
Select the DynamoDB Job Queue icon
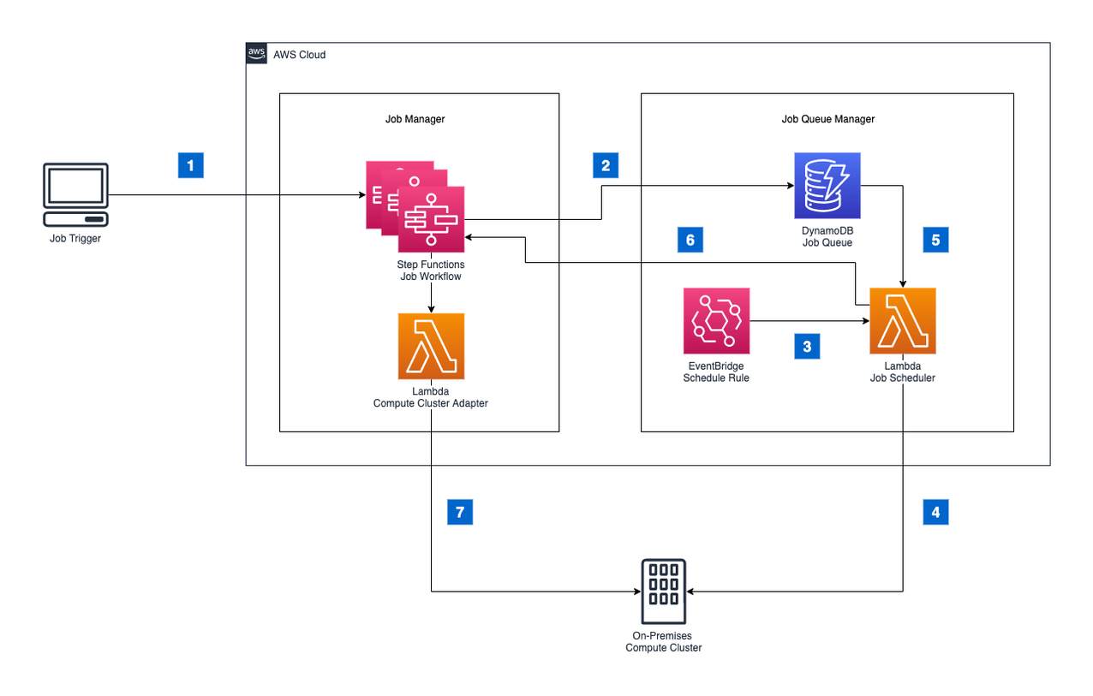(827, 186)
